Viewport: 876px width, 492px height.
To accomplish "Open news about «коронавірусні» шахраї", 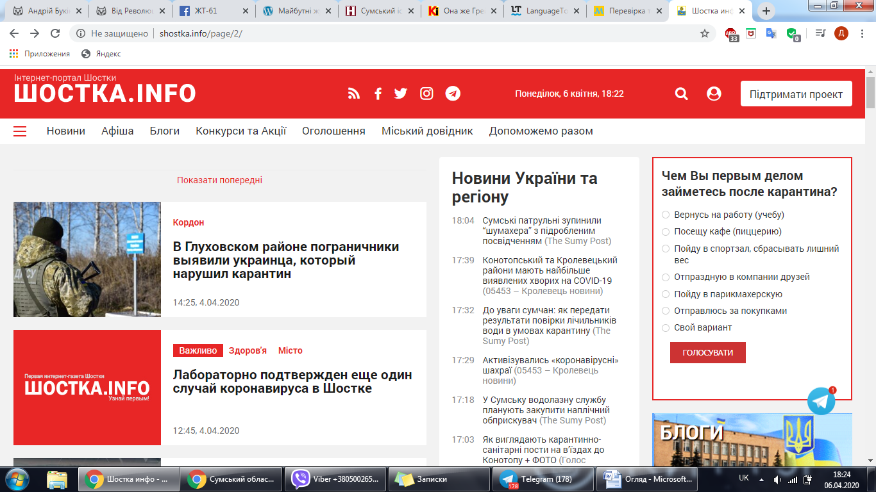I will [551, 370].
